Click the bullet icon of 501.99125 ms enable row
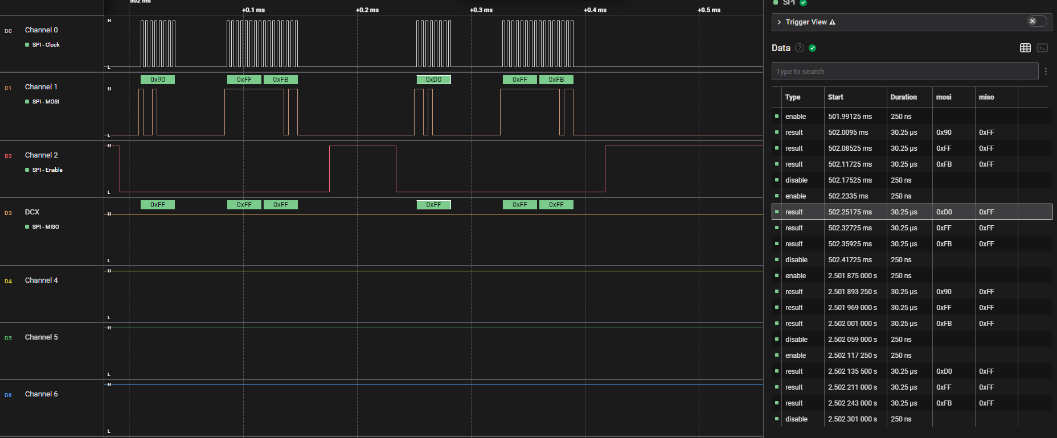Image resolution: width=1057 pixels, height=438 pixels. click(777, 116)
